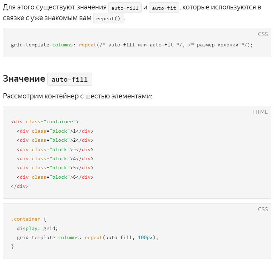Click the line with block number 3
The width and height of the screenshot is (279, 267).
pos(55,149)
